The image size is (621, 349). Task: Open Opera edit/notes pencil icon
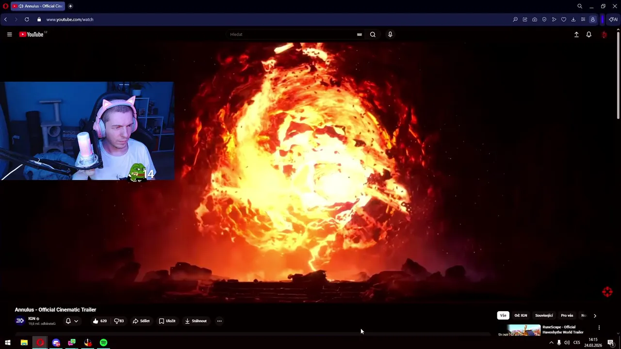pyautogui.click(x=525, y=19)
